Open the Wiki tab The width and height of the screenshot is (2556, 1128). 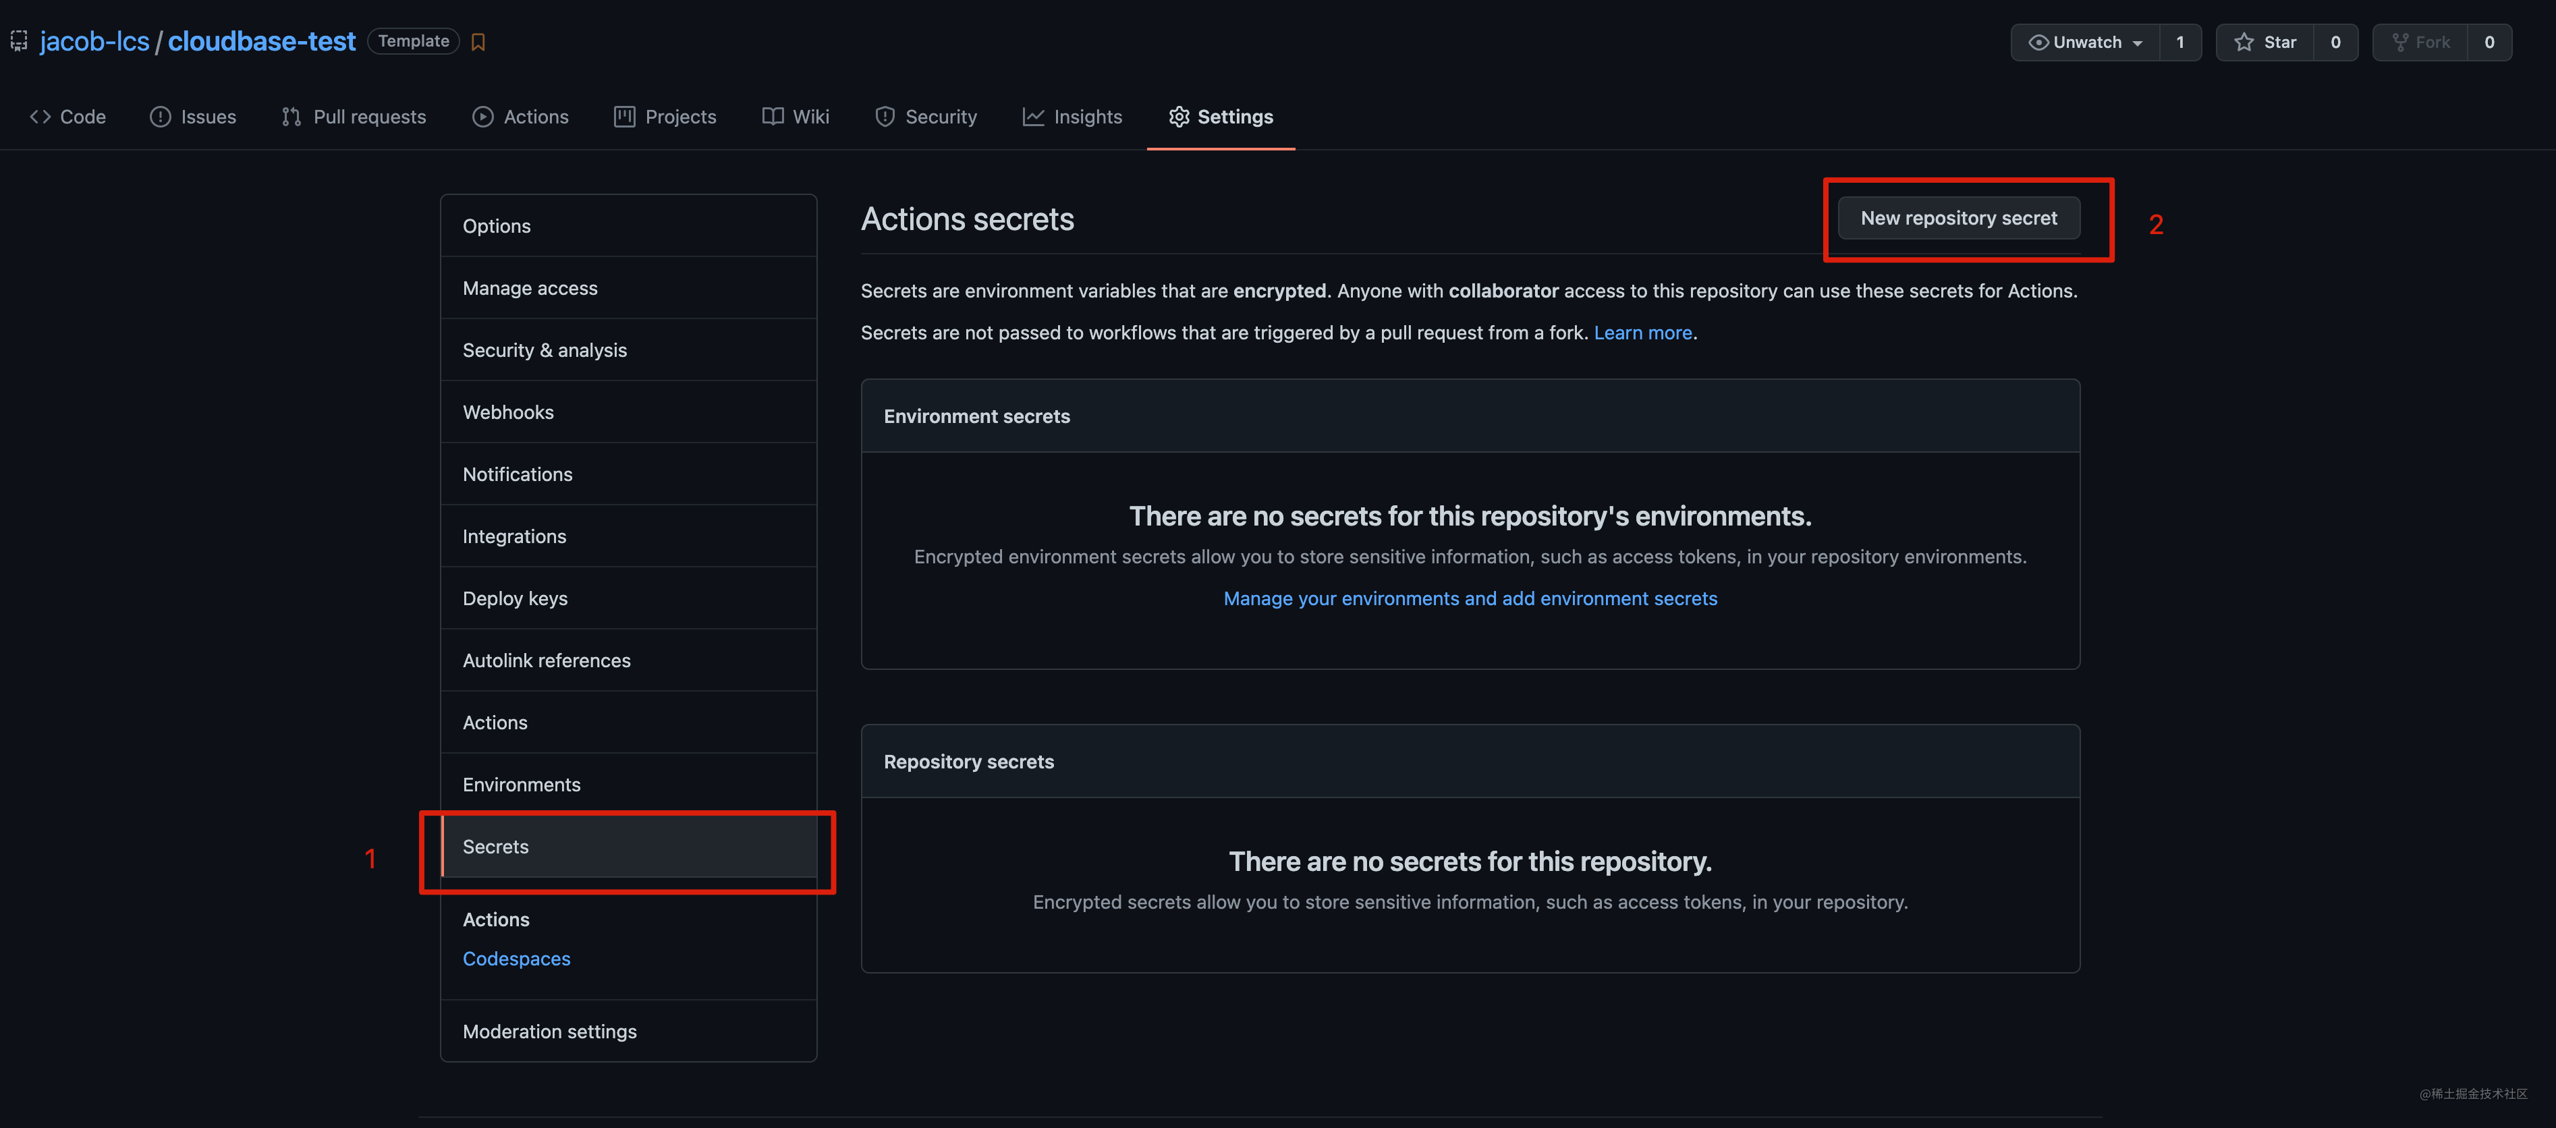(796, 117)
